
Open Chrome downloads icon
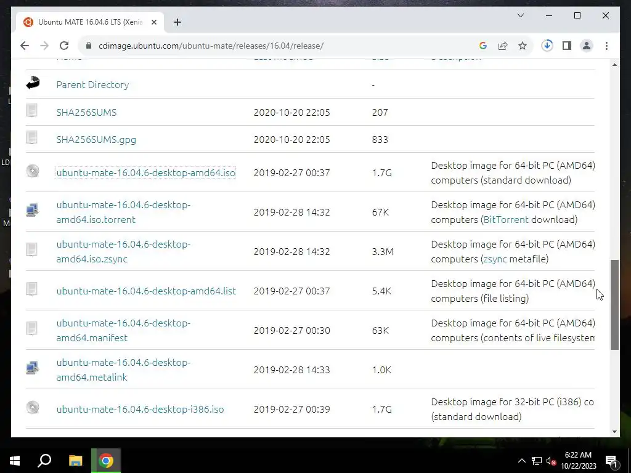[x=547, y=46]
